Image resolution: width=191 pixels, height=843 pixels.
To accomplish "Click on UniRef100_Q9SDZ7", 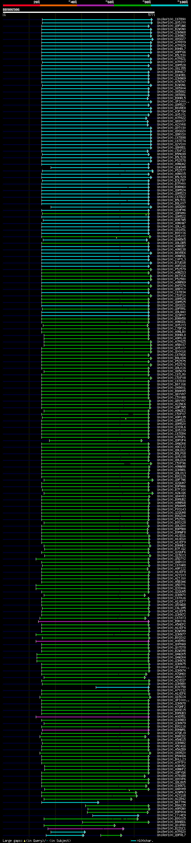I will (x=171, y=39).
